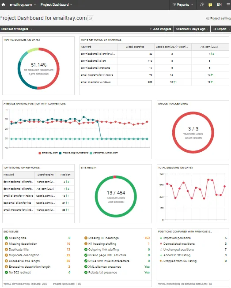Click the copy icon beside the dashboard title
Viewport: 231px width, 288px height.
(x=90, y=18)
